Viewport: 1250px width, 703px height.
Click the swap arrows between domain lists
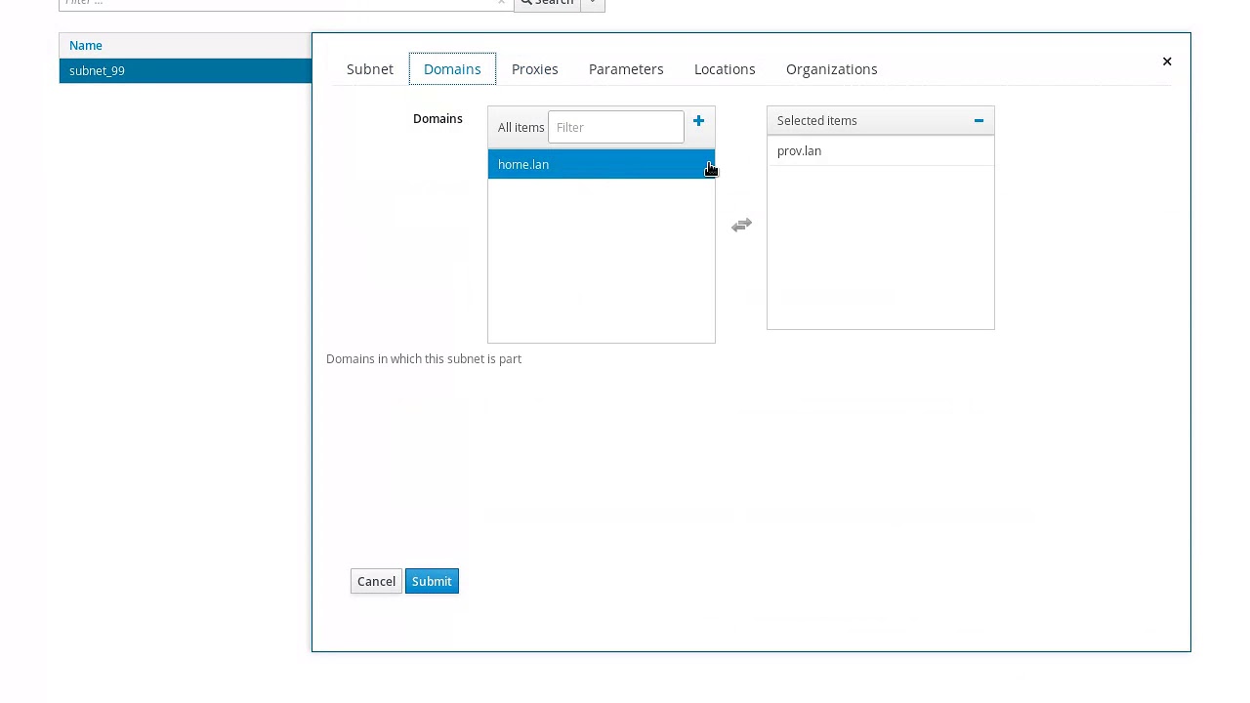pos(741,226)
